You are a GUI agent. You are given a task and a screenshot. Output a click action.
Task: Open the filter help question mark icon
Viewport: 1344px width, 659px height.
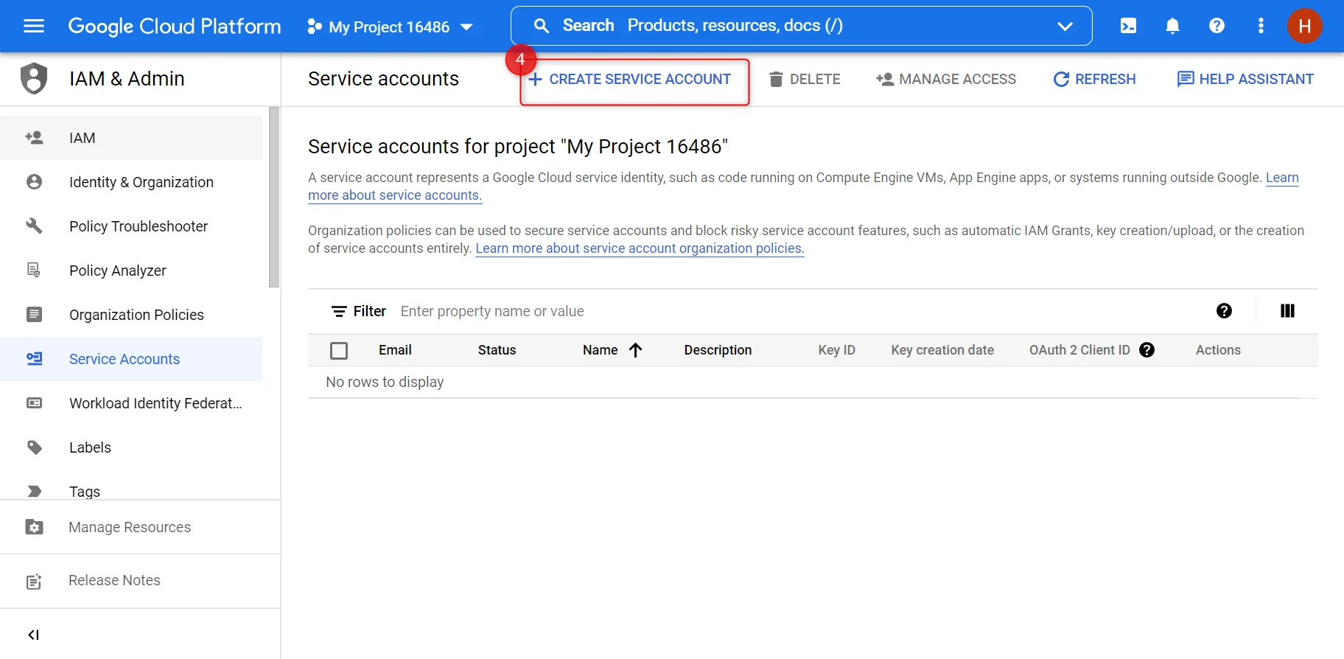1224,311
